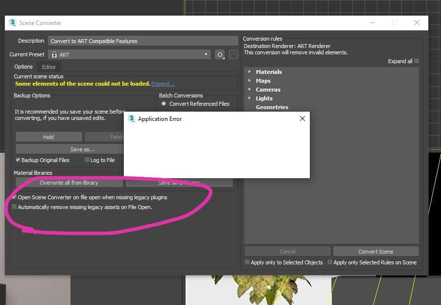Click the Convert Scene button

[x=376, y=252]
